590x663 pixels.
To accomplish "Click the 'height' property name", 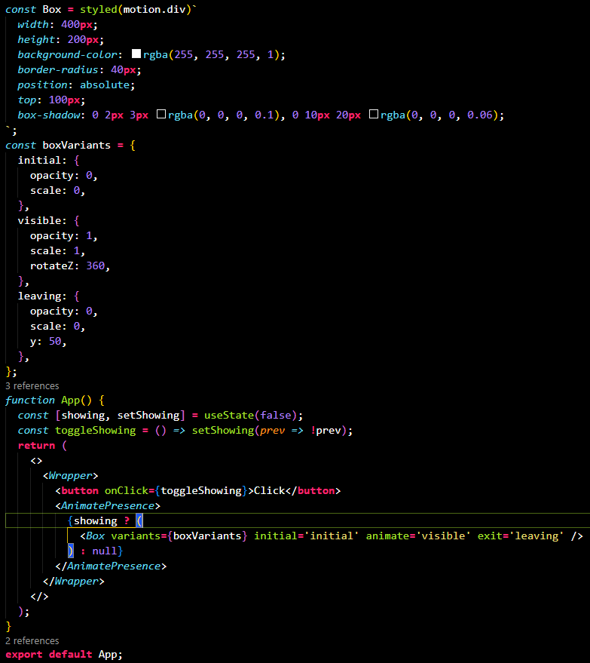I will (36, 40).
